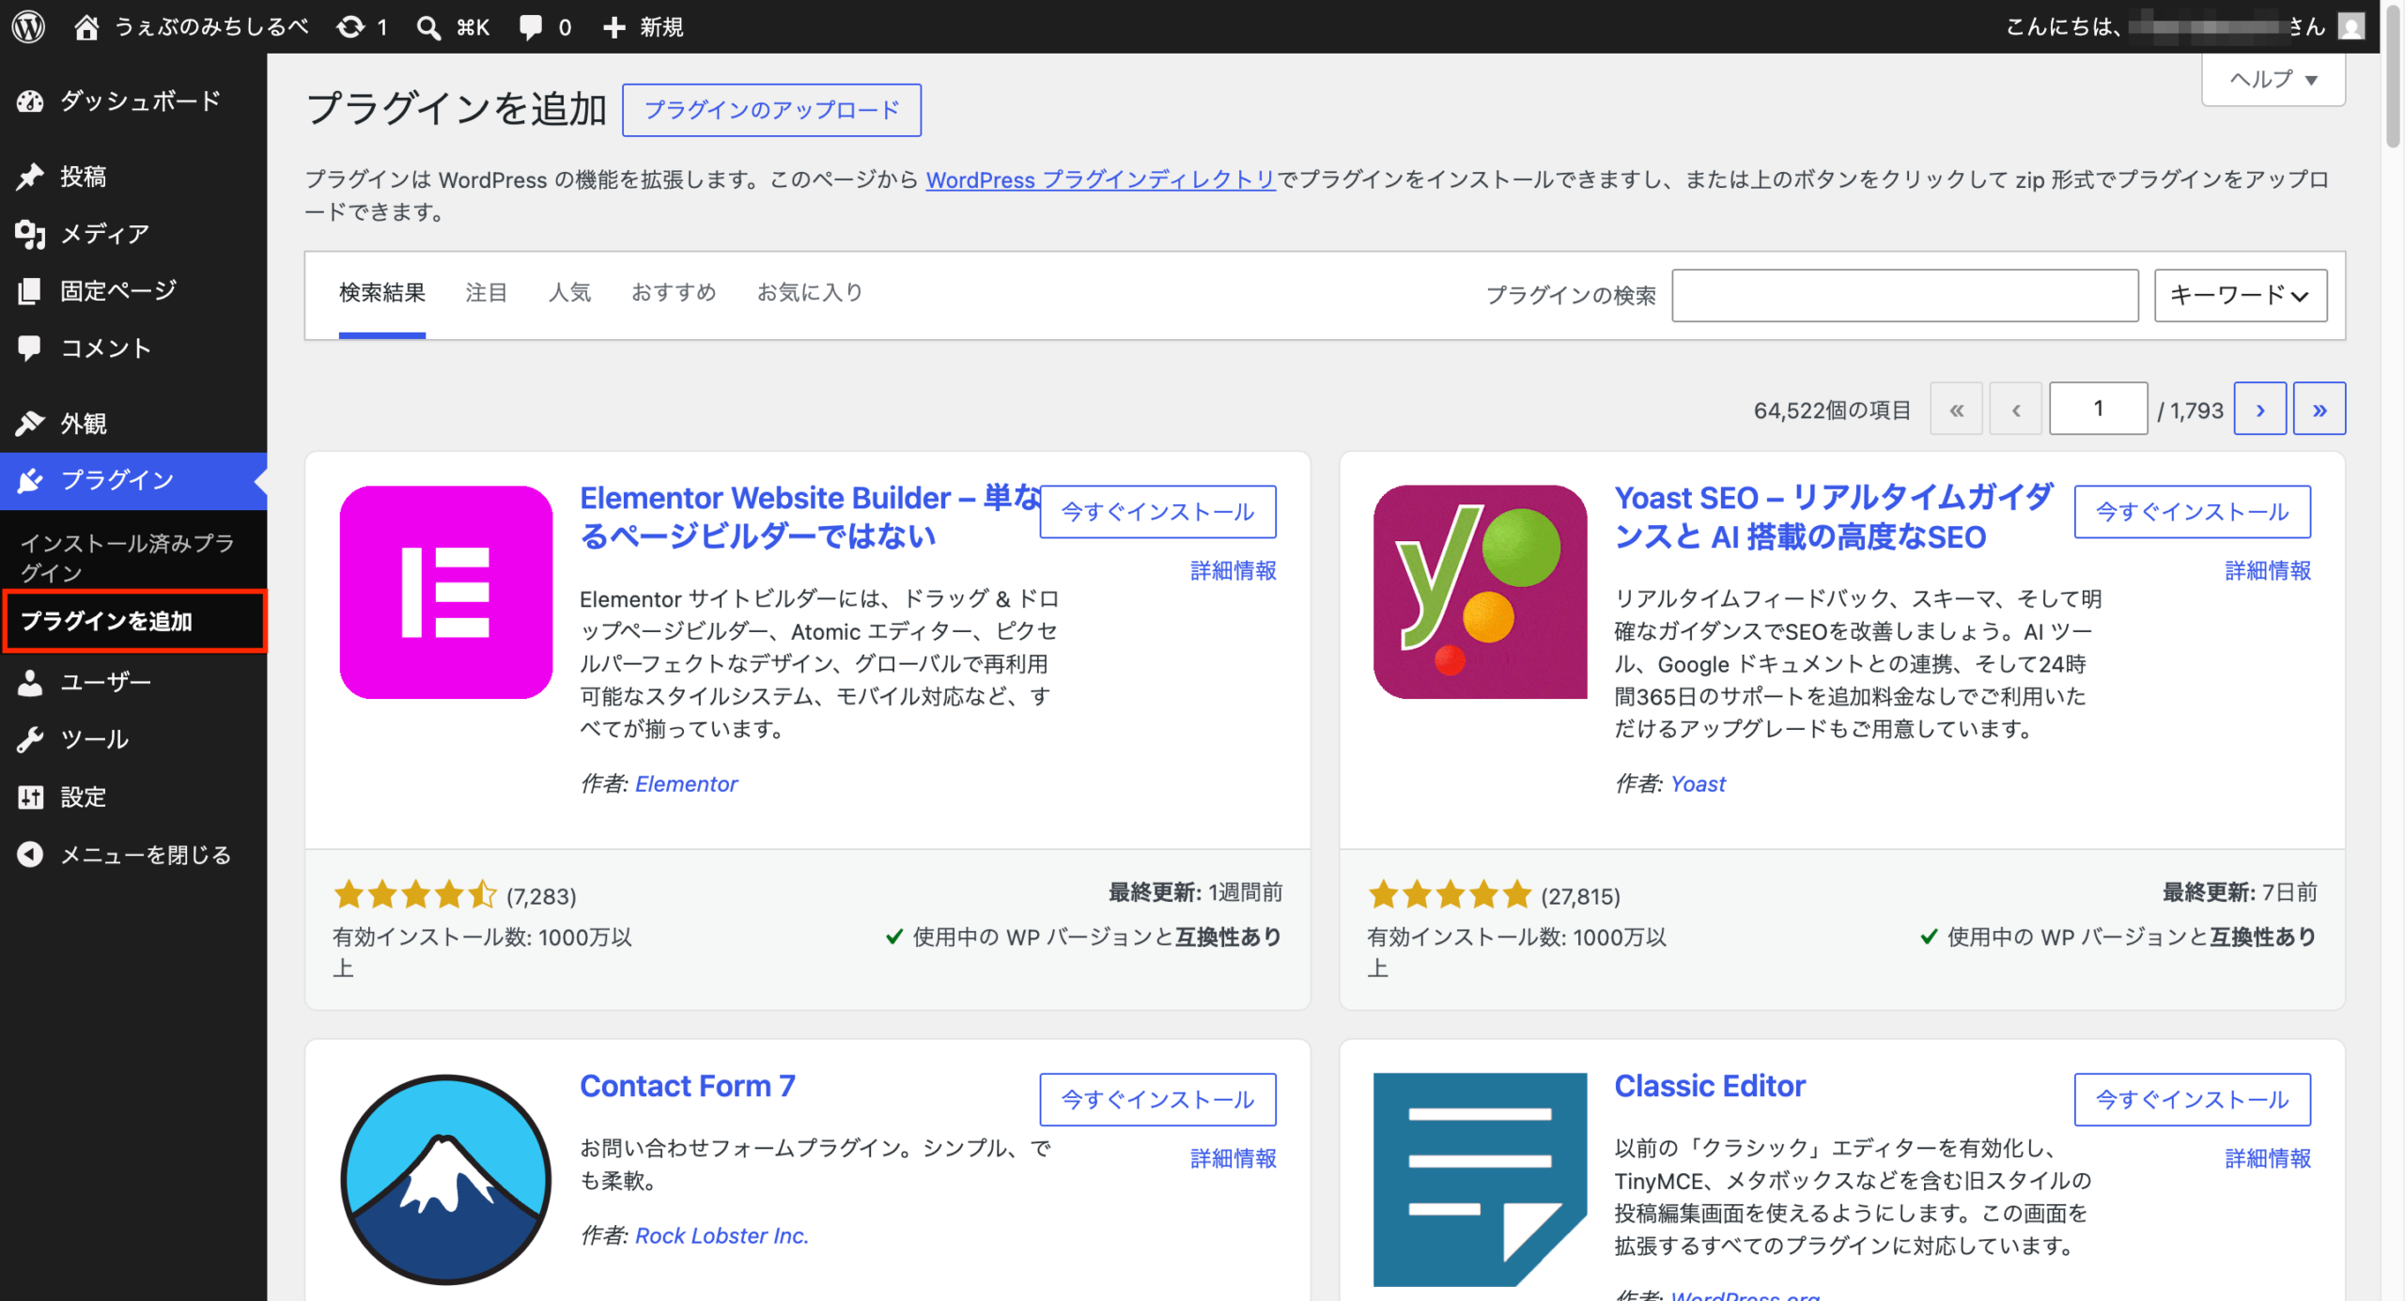The image size is (2405, 1301).
Task: Expand the ヘルプ panel
Action: (2273, 79)
